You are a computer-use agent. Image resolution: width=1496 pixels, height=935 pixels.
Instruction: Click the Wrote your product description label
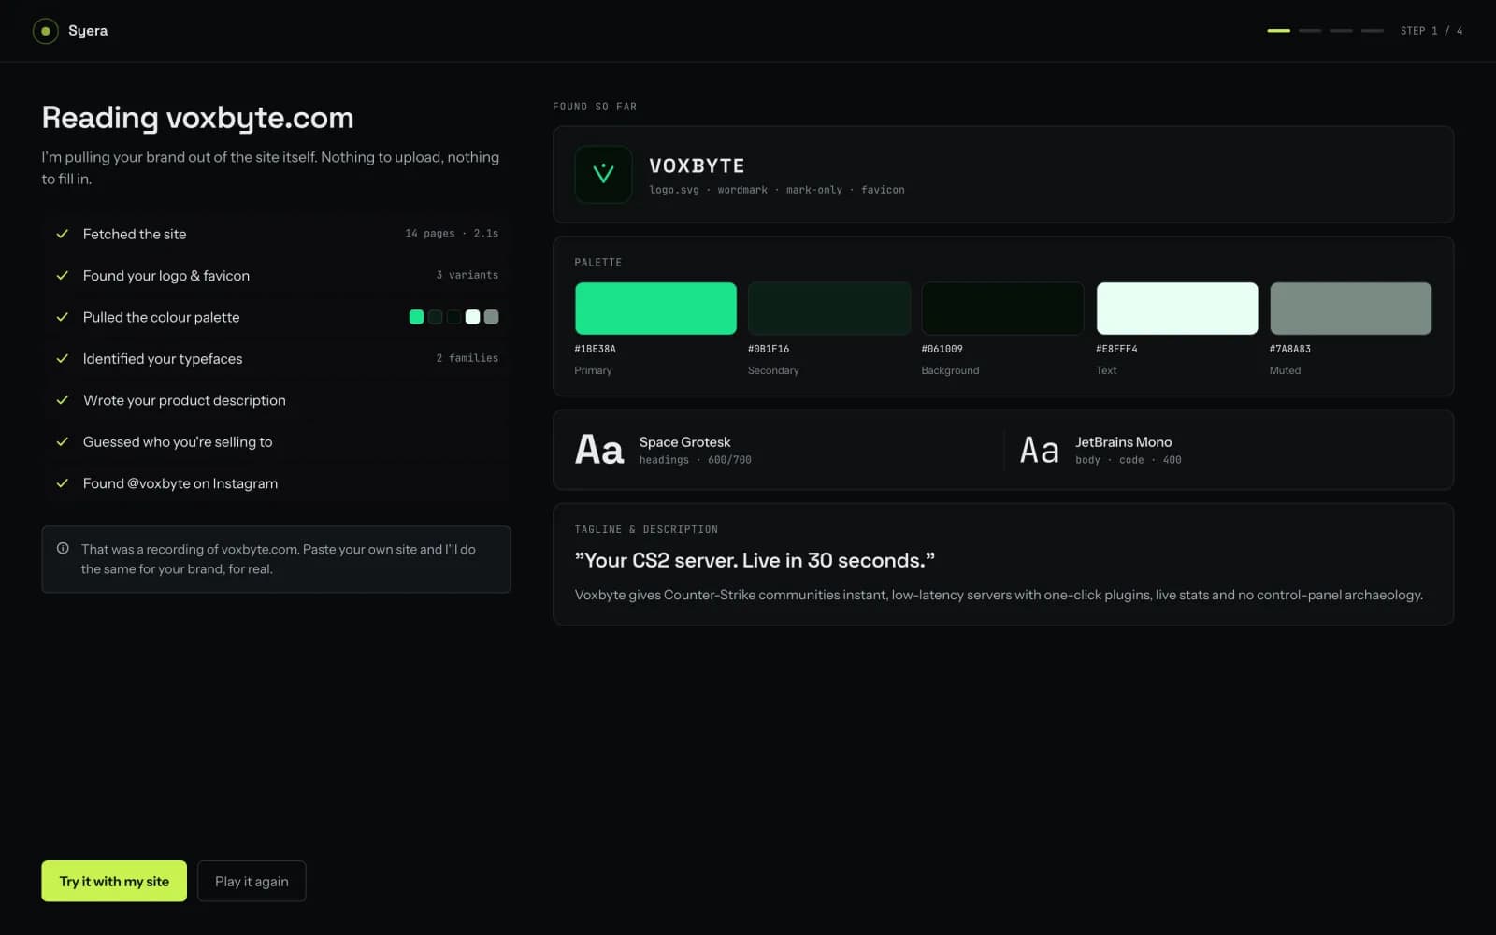(184, 400)
